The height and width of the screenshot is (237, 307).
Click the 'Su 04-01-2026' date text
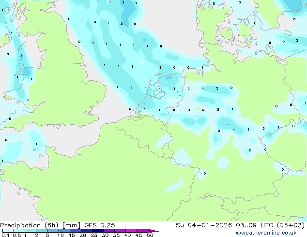pyautogui.click(x=204, y=225)
